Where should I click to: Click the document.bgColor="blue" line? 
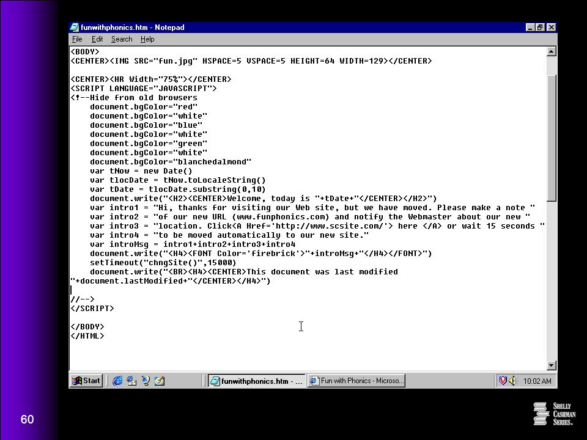146,125
